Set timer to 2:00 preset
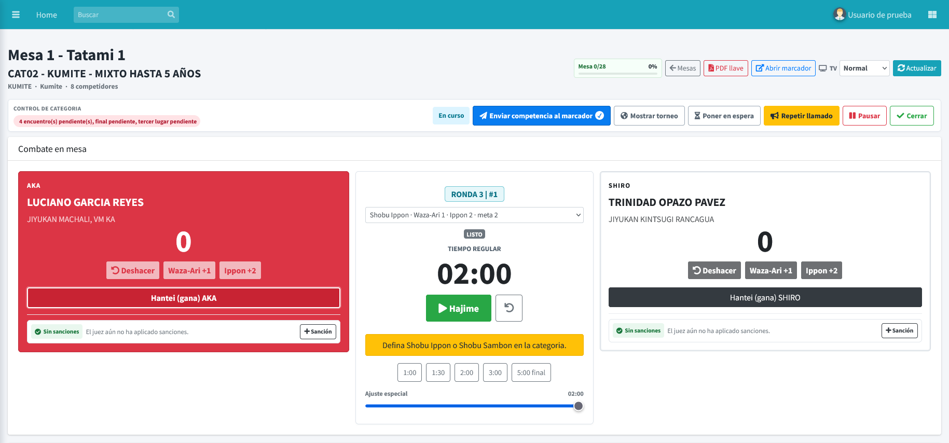This screenshot has height=443, width=949. pos(467,372)
